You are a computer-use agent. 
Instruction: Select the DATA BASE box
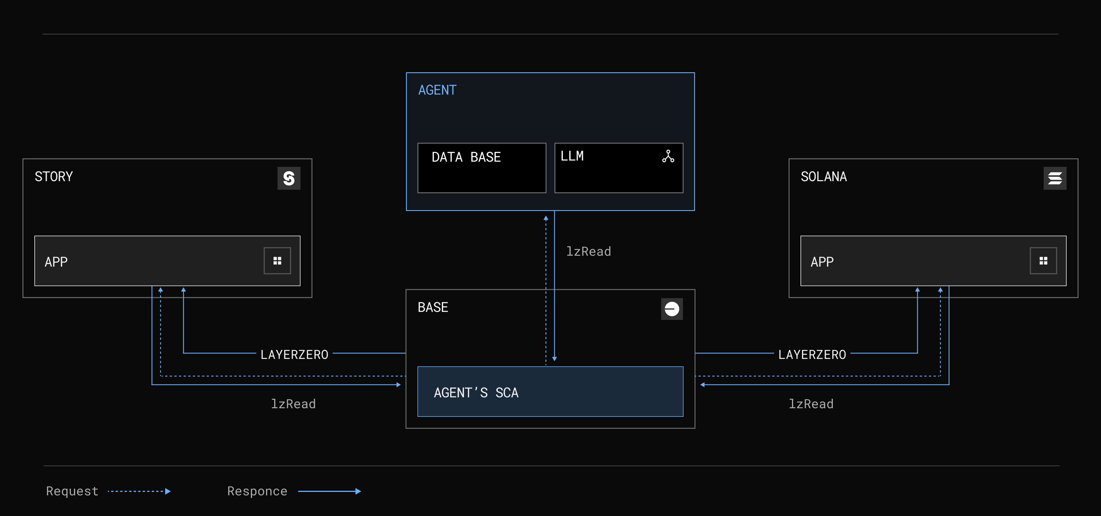[482, 168]
